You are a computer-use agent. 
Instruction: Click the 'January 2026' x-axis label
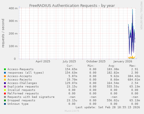coord(123,61)
